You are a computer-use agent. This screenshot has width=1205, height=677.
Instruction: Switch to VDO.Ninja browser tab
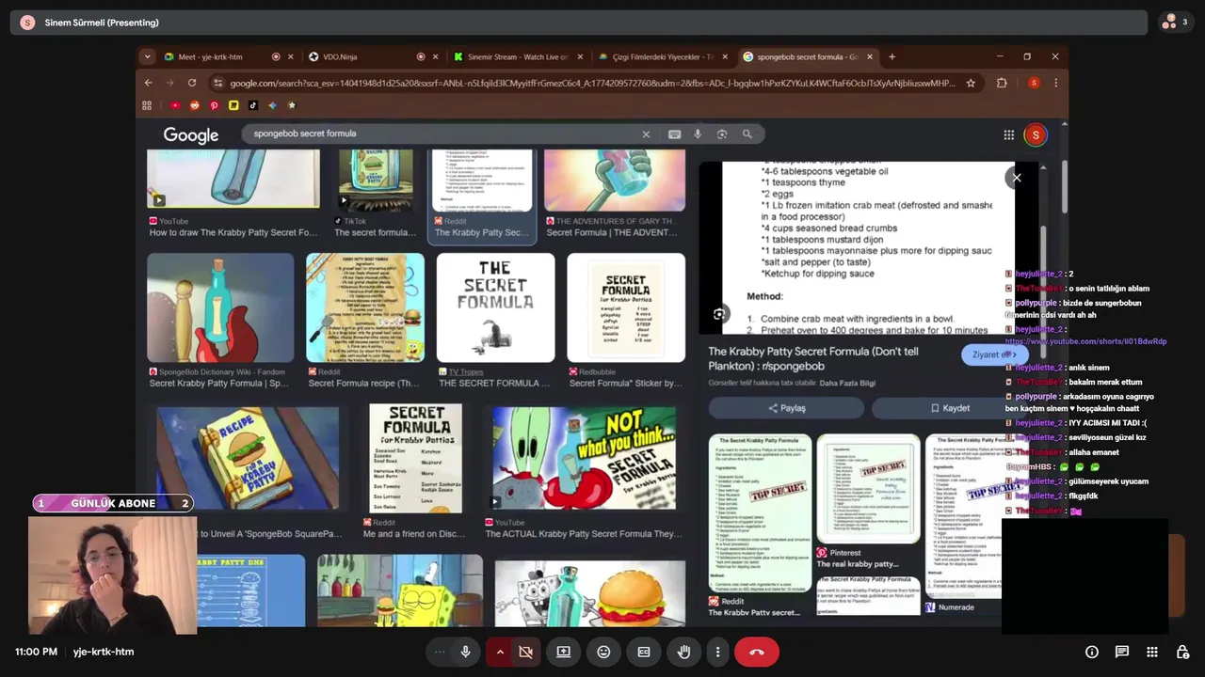pos(374,56)
